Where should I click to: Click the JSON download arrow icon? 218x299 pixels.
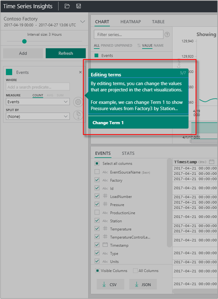pos(137,284)
